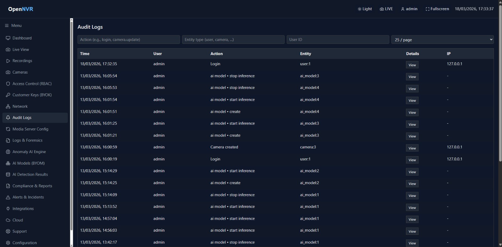Click the Action column header

216,54
